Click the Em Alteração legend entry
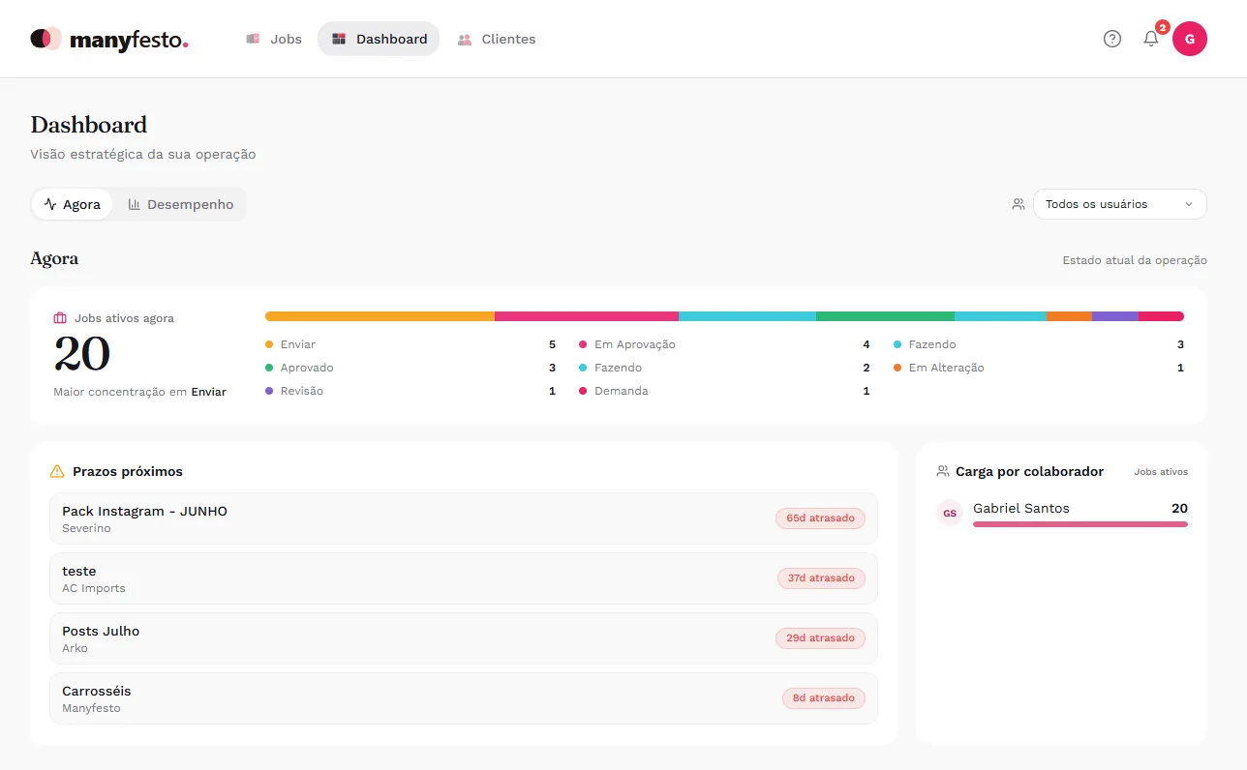The width and height of the screenshot is (1247, 770). pos(1038,368)
